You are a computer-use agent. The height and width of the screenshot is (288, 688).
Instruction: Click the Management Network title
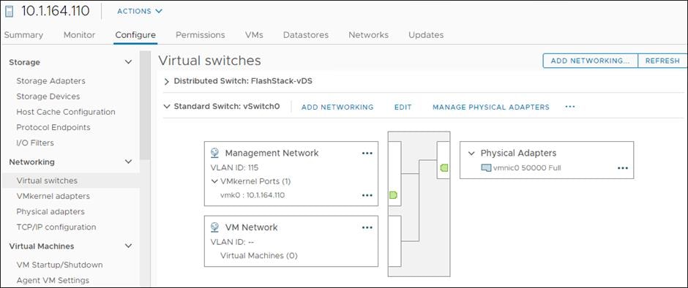point(272,153)
